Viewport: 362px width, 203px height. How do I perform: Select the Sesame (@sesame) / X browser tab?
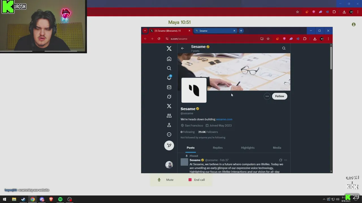170,31
